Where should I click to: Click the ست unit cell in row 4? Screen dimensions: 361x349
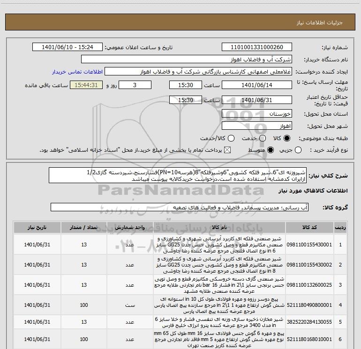130,305
